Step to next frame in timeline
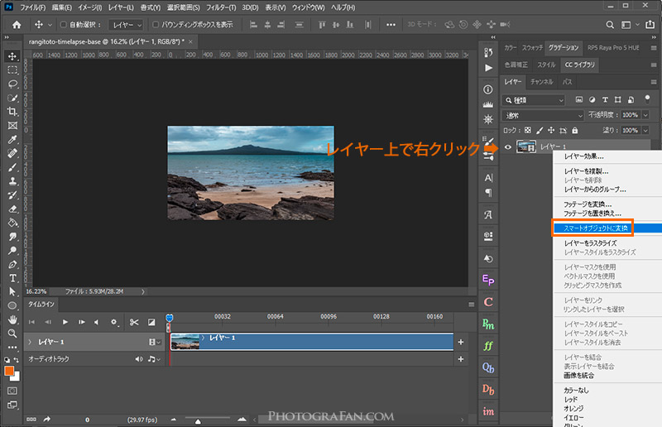This screenshot has height=427, width=662. 81,322
